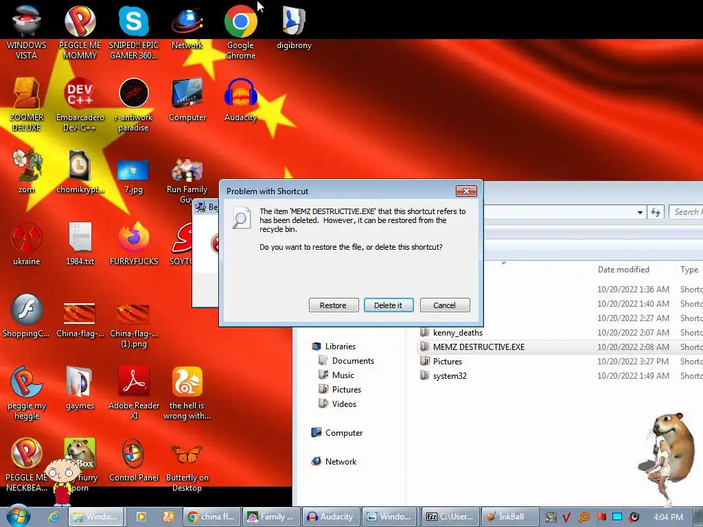
Task: Switch to Family ... taskbar button
Action: coord(272,517)
